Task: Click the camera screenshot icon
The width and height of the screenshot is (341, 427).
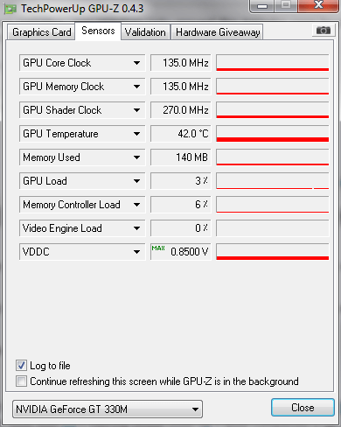Action: pyautogui.click(x=324, y=30)
